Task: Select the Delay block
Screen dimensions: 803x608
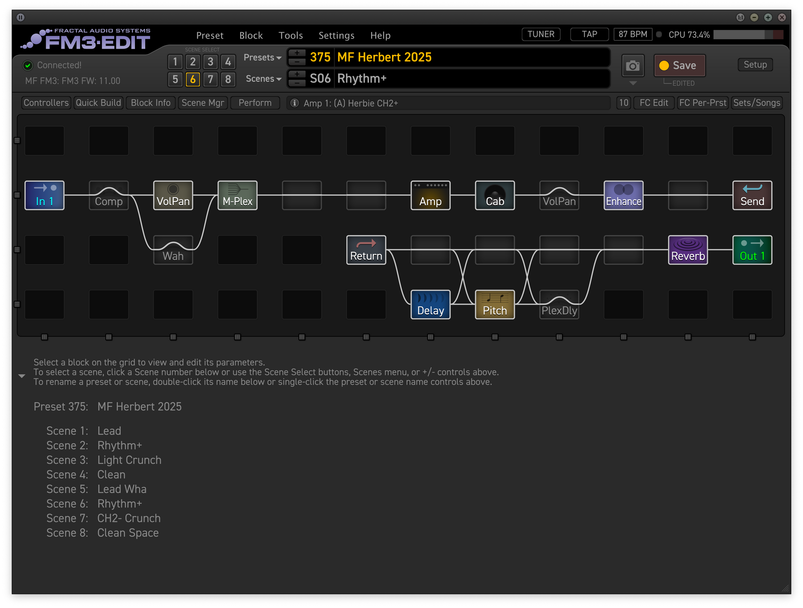Action: coord(430,305)
